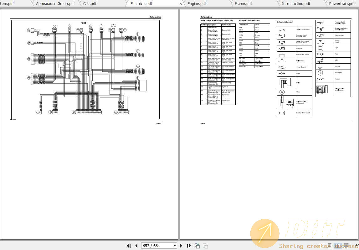
Task: Go to the next page
Action: point(181,246)
